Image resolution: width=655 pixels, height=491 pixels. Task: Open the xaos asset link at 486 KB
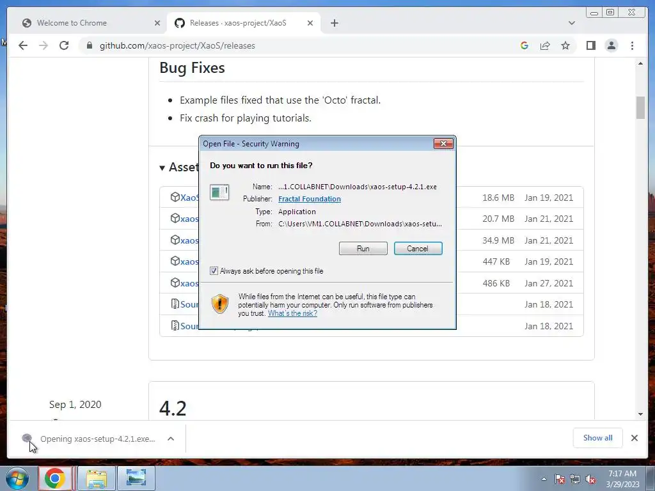click(x=189, y=283)
